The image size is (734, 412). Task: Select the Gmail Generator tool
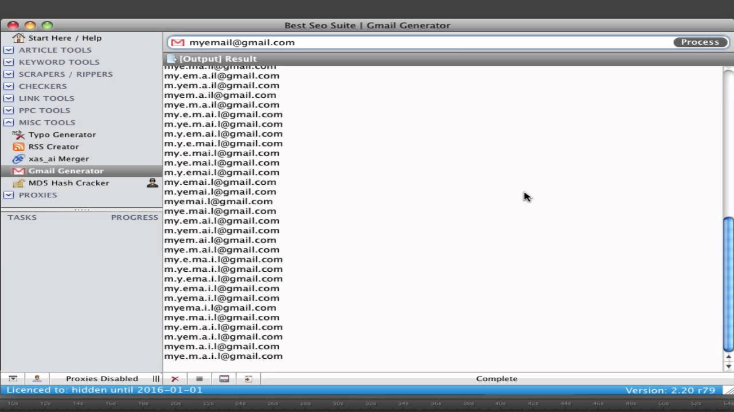81,171
